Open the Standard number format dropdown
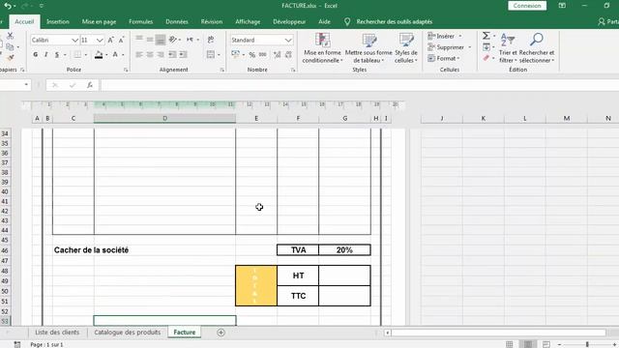 [288, 41]
